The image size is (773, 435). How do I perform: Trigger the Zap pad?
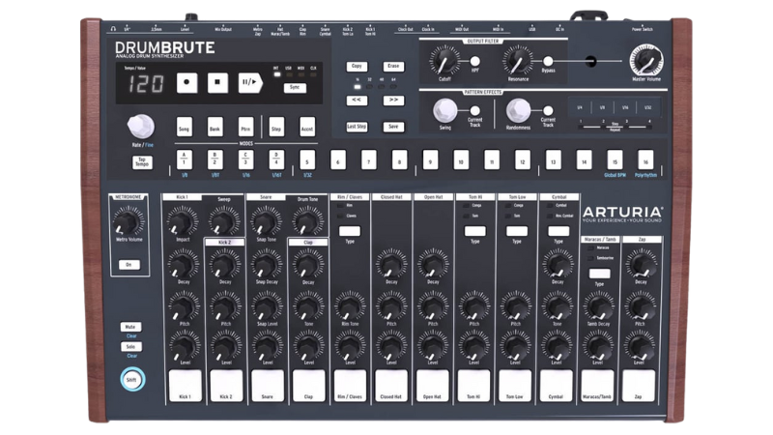639,386
